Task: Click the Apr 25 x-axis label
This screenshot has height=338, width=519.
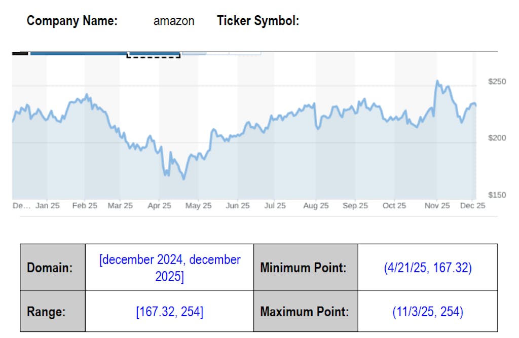Action: tap(160, 206)
